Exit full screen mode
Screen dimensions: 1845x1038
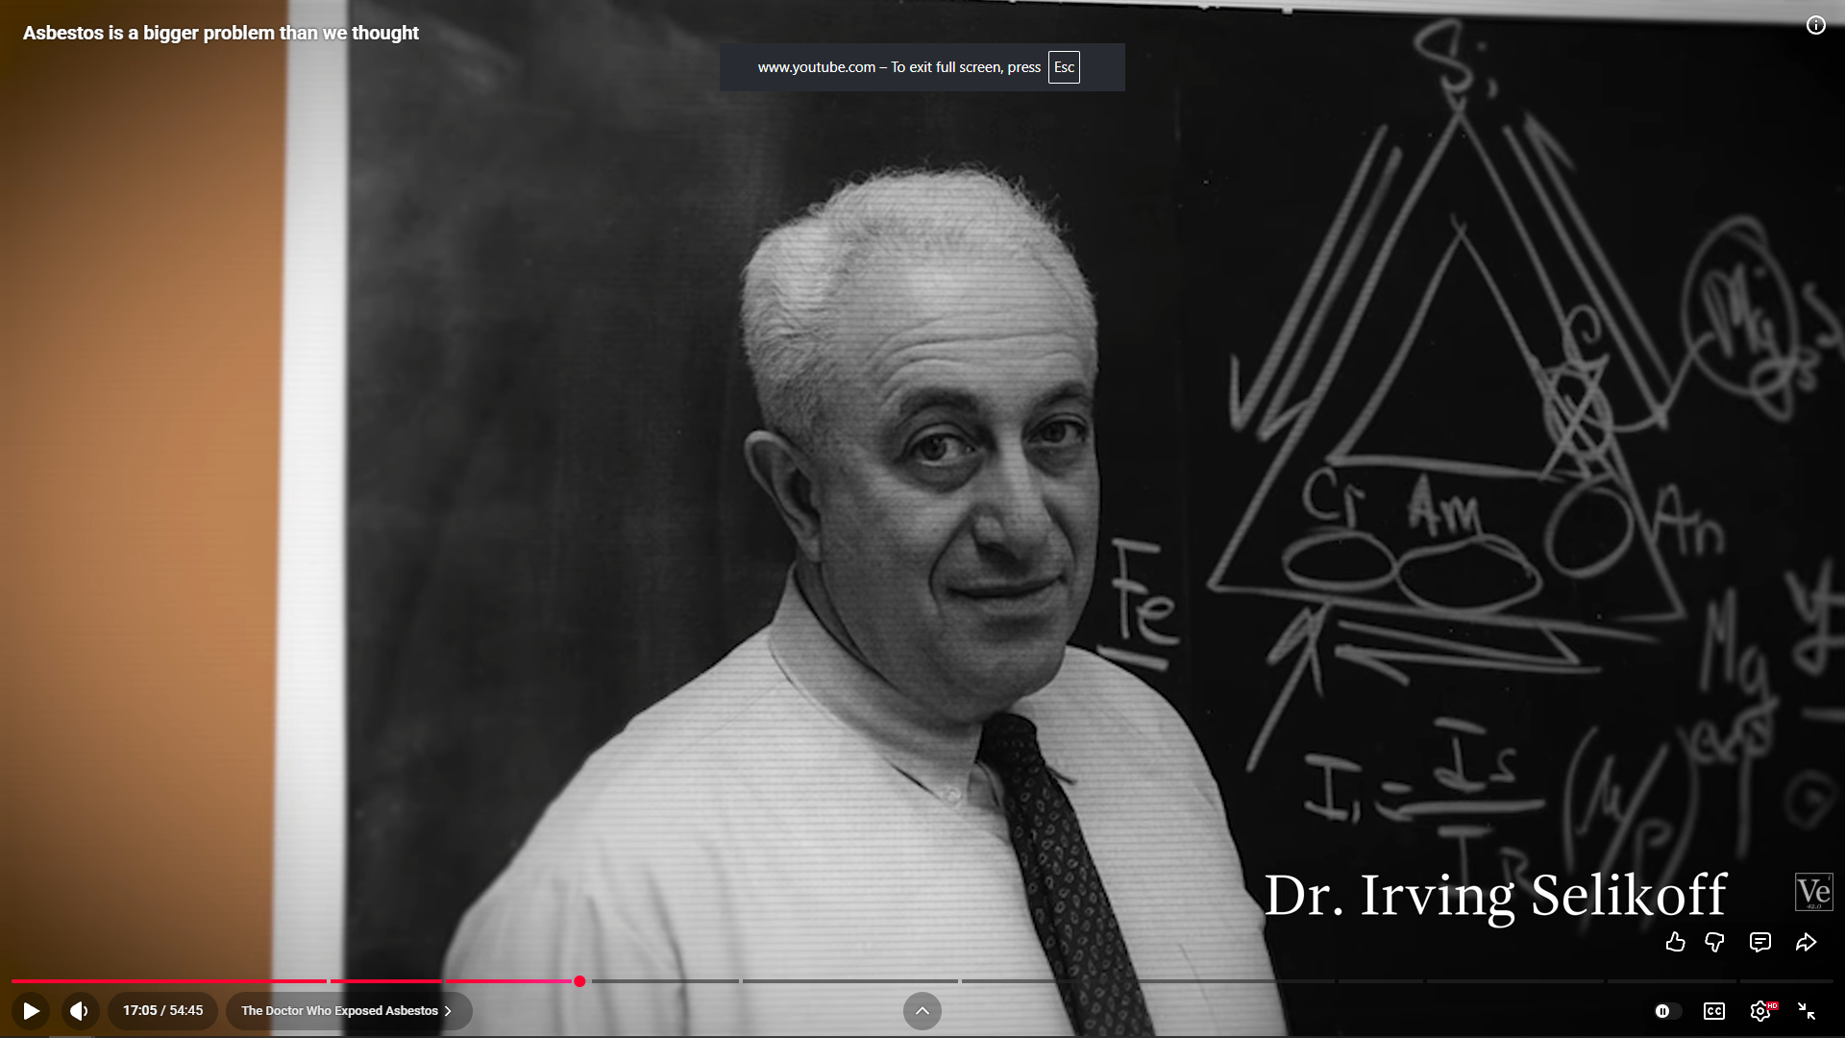pyautogui.click(x=1806, y=1011)
